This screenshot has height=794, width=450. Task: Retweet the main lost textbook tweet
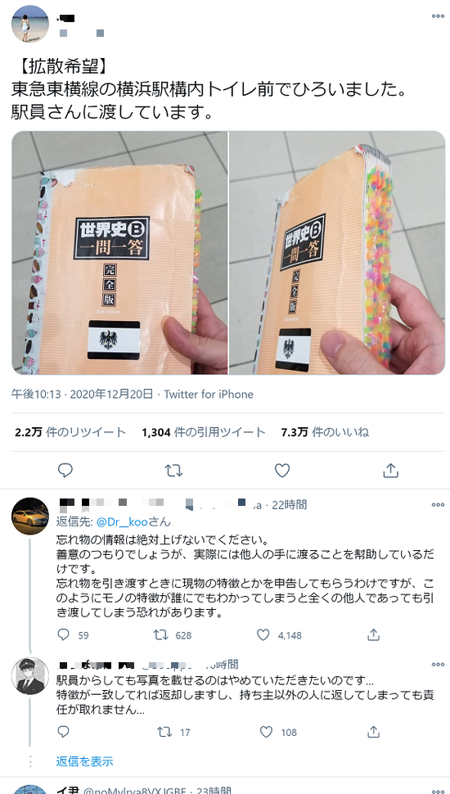[x=173, y=471]
